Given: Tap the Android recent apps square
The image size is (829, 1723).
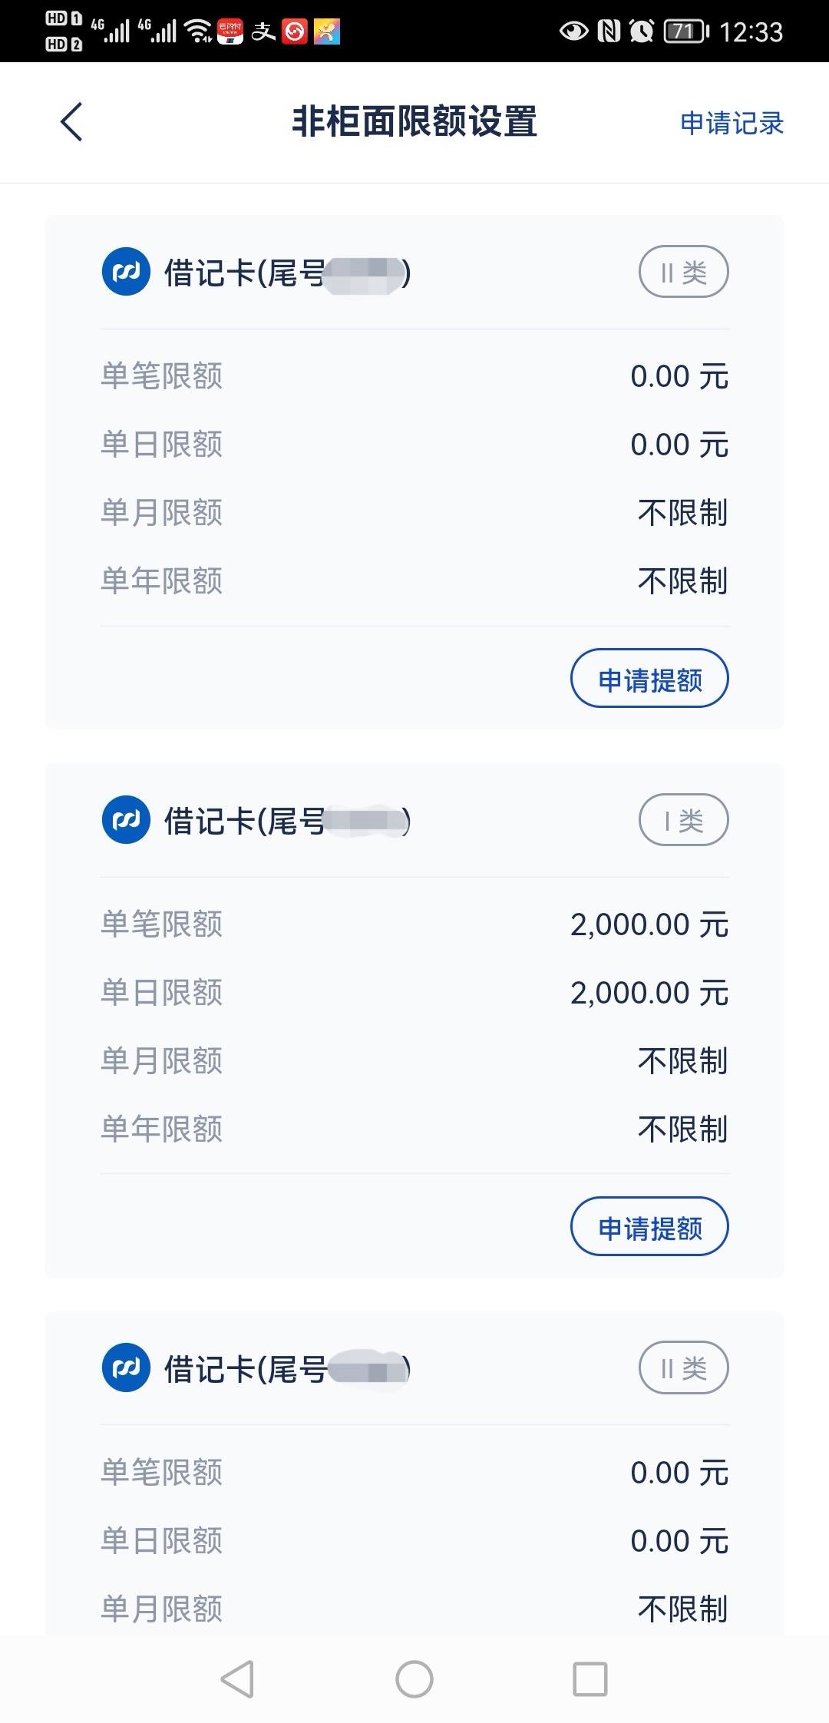Looking at the screenshot, I should coord(590,1679).
